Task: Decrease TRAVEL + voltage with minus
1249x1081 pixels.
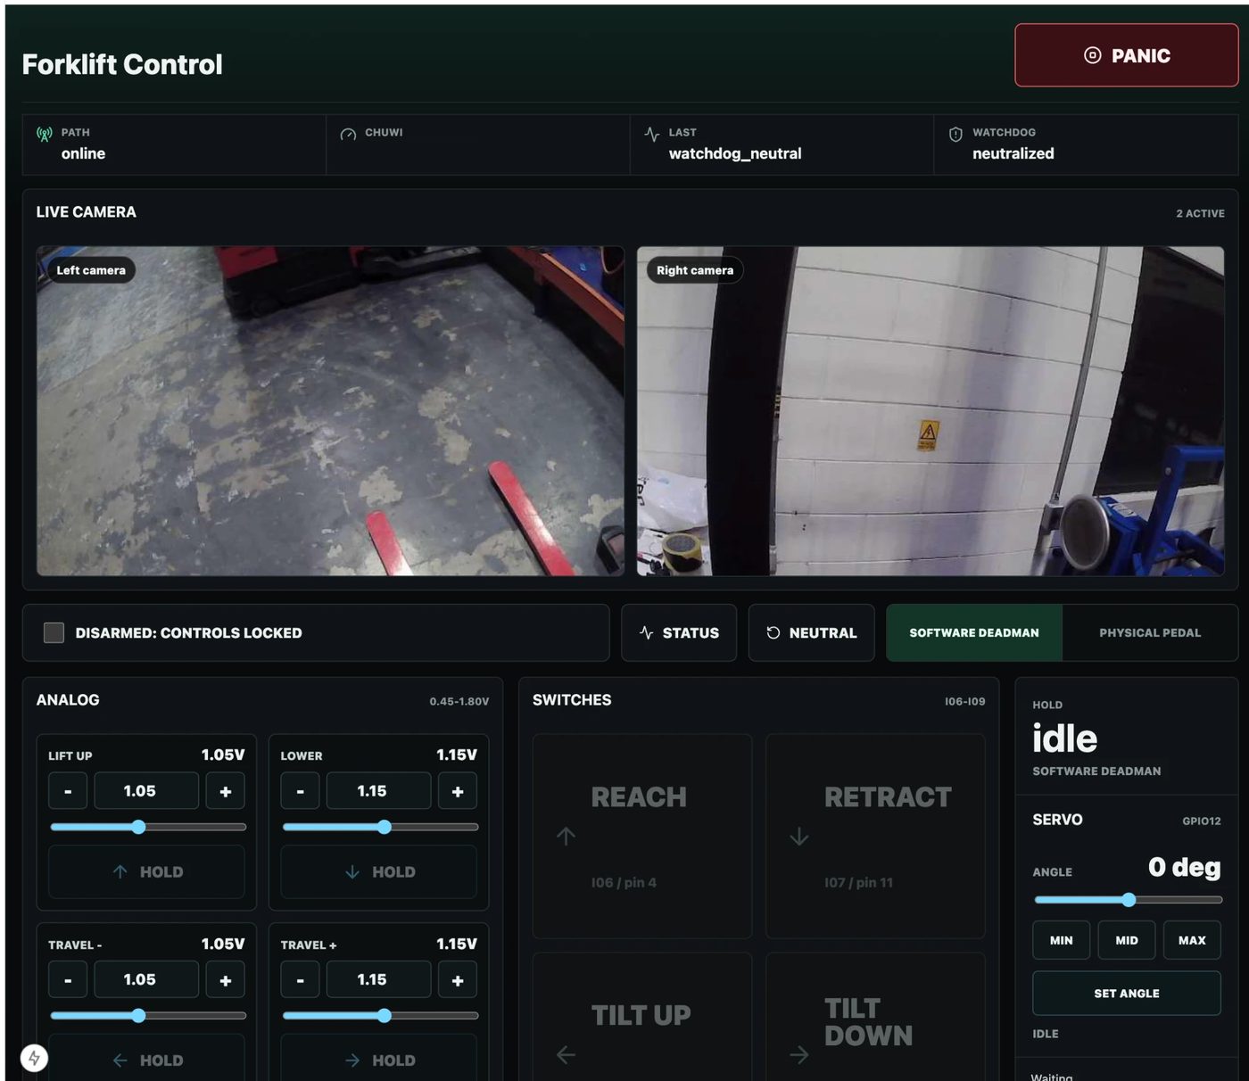Action: [300, 980]
